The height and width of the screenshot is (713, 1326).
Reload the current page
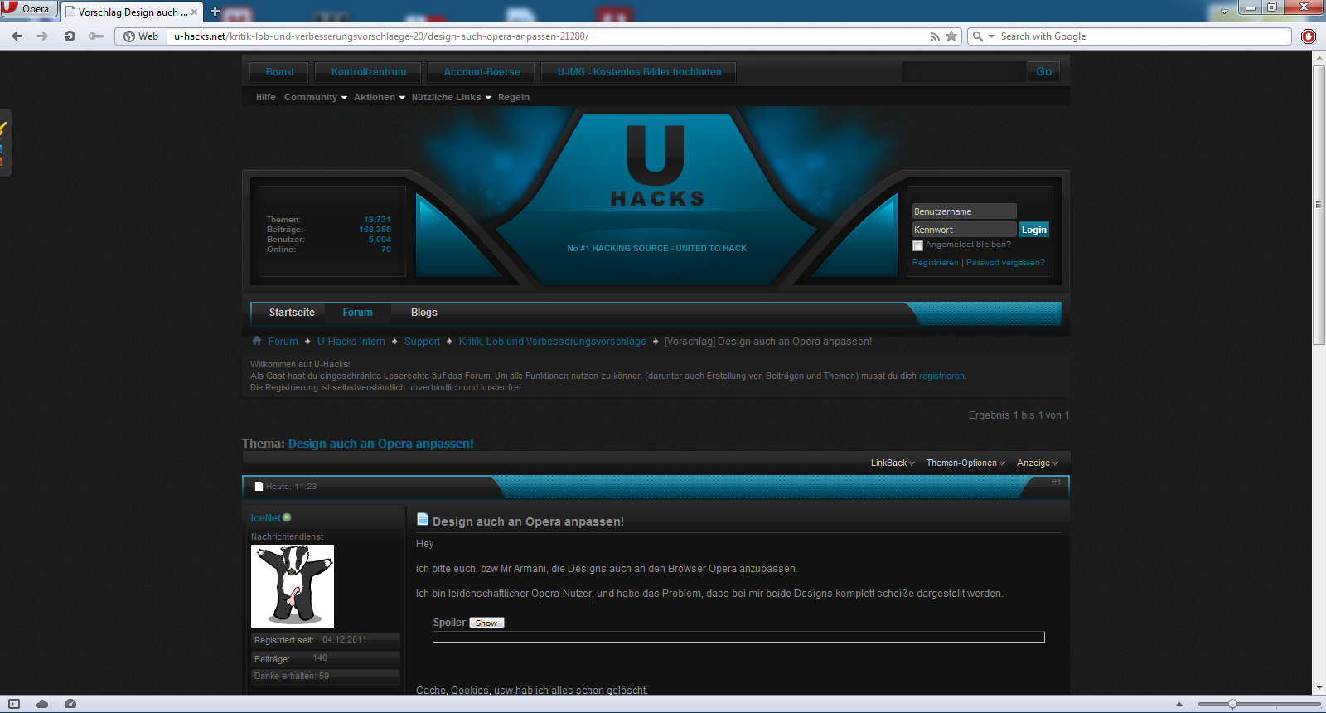click(70, 36)
